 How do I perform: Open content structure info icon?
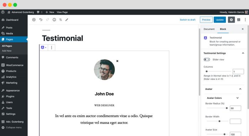(x=54, y=20)
